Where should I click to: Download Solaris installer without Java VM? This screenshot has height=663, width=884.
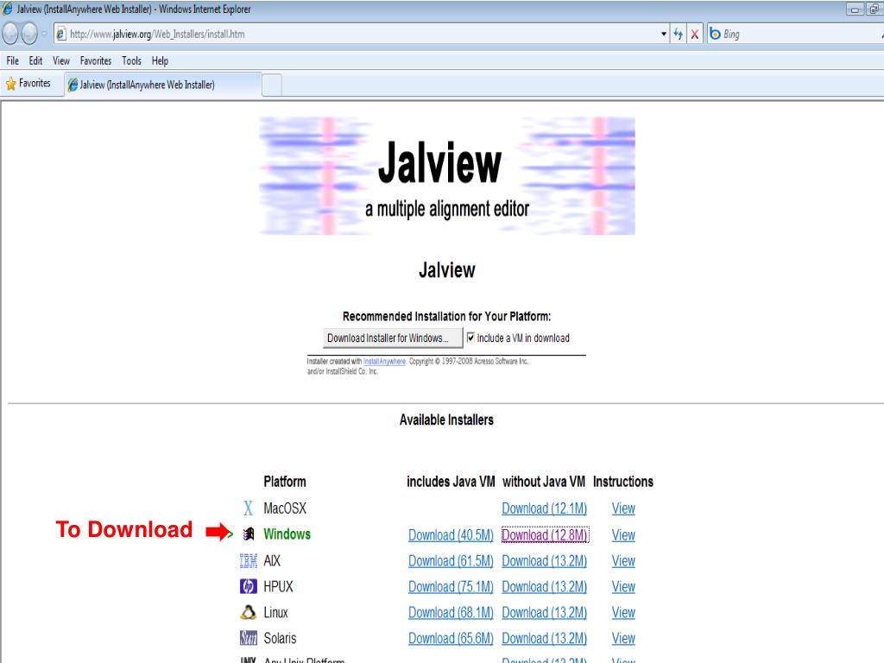click(x=544, y=638)
